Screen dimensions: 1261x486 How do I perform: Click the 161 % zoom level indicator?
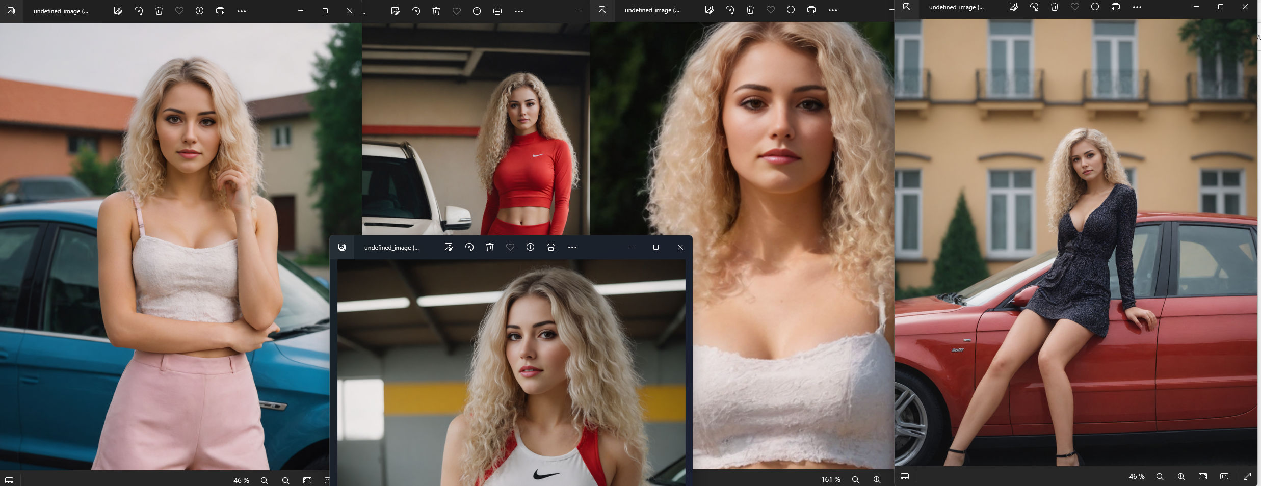830,479
